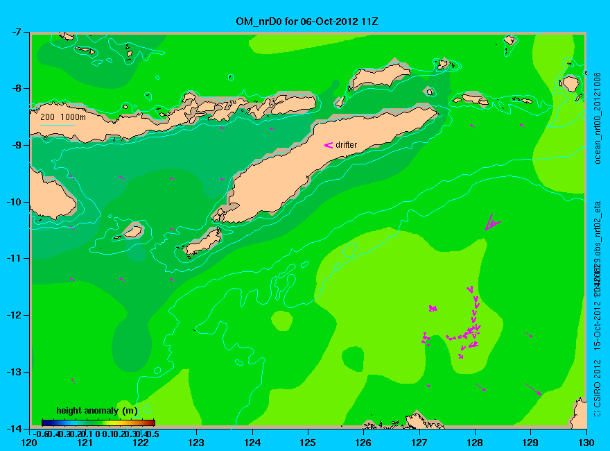Click the longitude axis label '128'
This screenshot has height=451, width=610.
475,443
